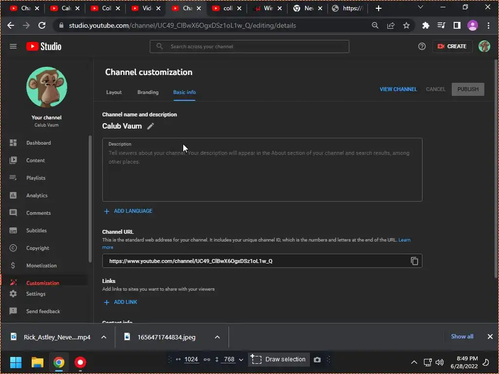Close the downloads bar
This screenshot has width=499, height=374.
(490, 337)
